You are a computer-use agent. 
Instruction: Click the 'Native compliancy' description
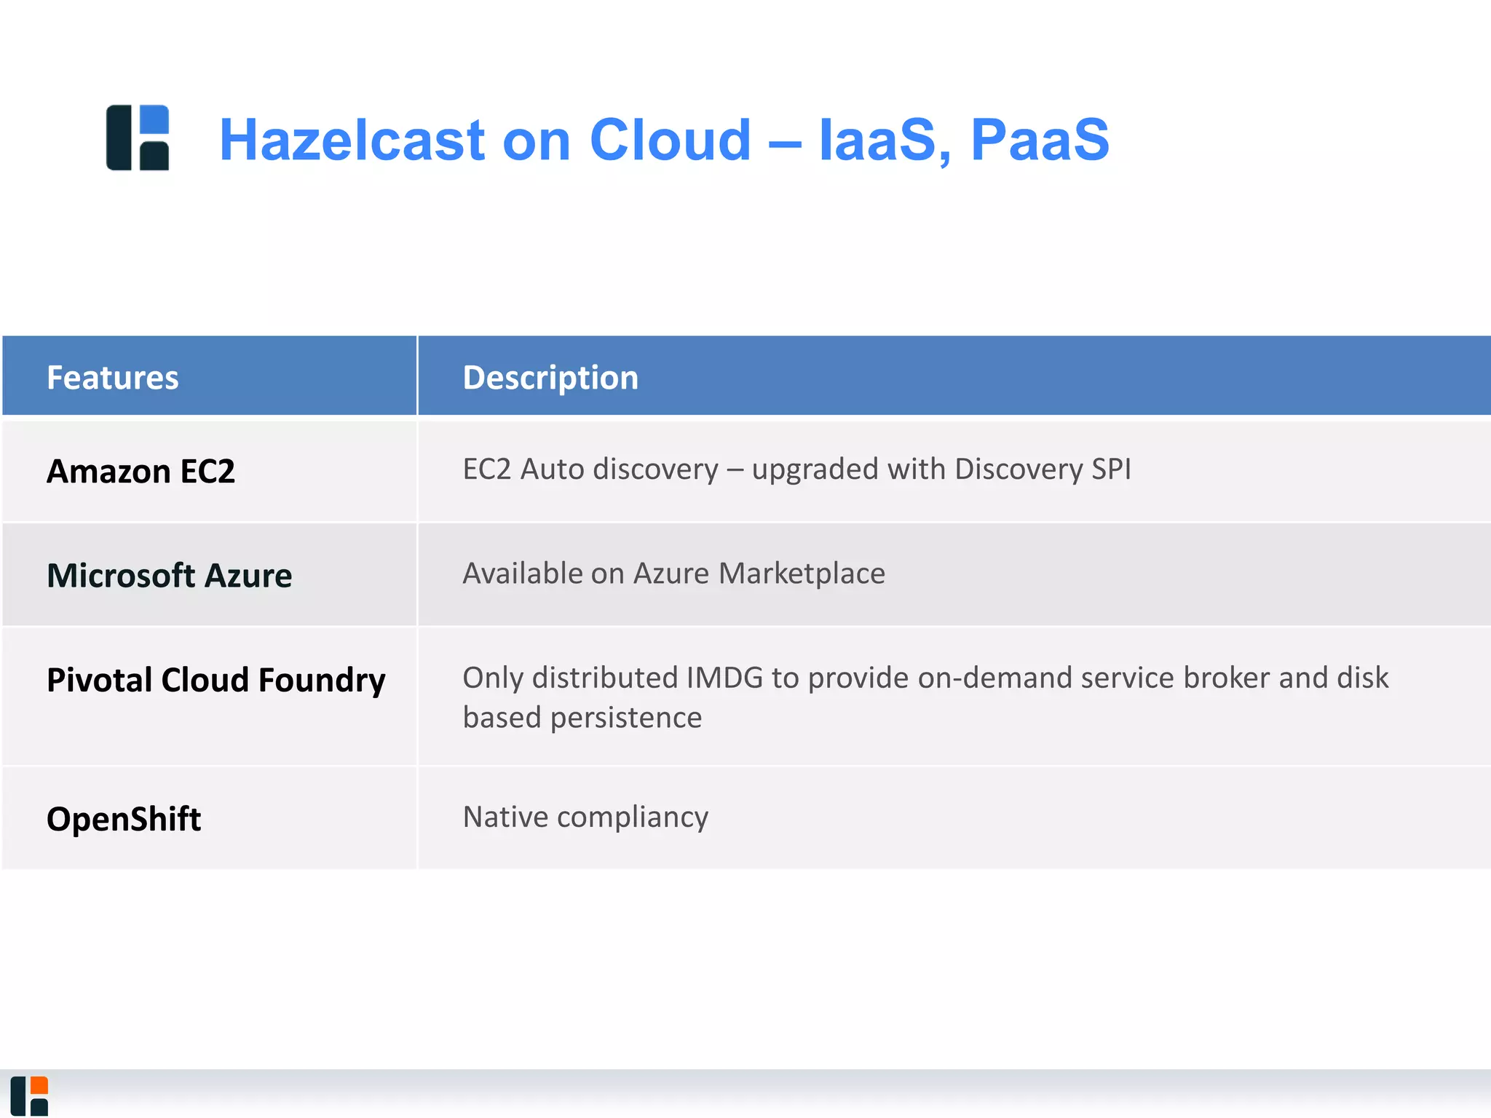585,817
